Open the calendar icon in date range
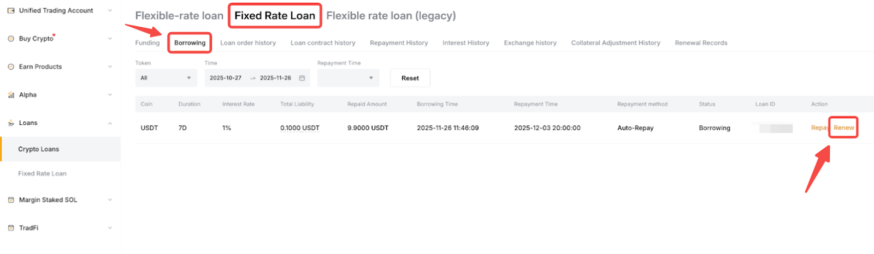This screenshot has width=874, height=254. pos(302,78)
